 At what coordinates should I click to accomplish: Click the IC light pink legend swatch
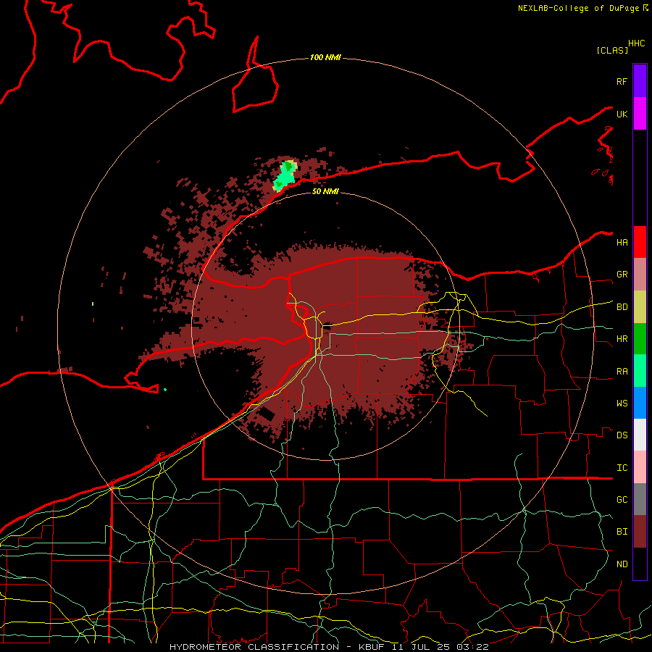[640, 467]
